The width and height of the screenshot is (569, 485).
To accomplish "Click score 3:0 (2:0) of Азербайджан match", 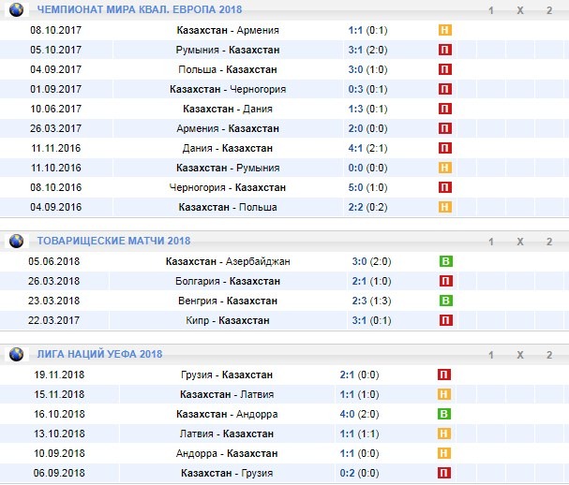I will click(371, 261).
